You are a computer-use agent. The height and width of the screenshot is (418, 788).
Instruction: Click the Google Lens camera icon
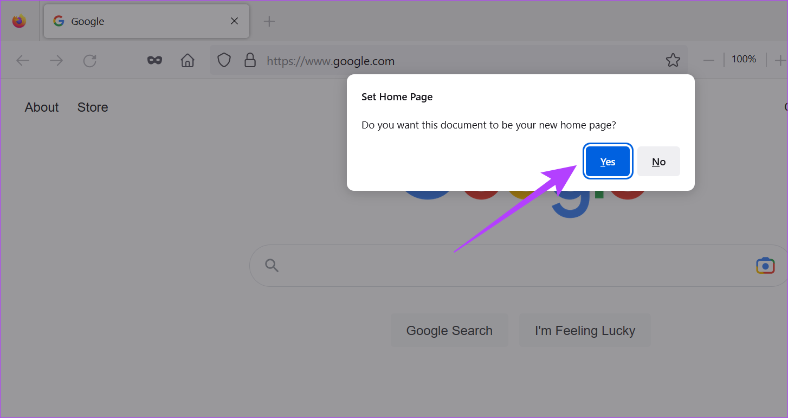click(x=765, y=266)
